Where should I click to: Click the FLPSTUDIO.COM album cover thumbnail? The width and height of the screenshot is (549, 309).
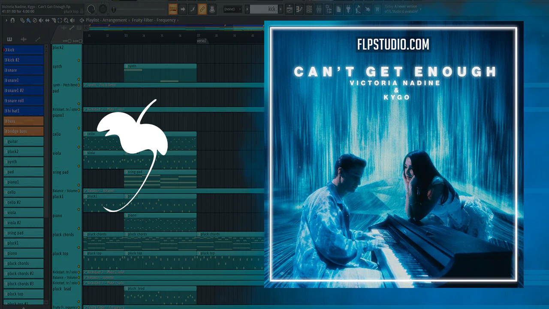click(394, 154)
